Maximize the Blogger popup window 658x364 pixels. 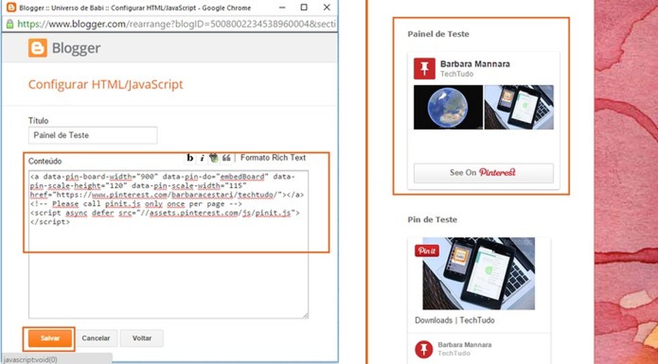click(304, 7)
